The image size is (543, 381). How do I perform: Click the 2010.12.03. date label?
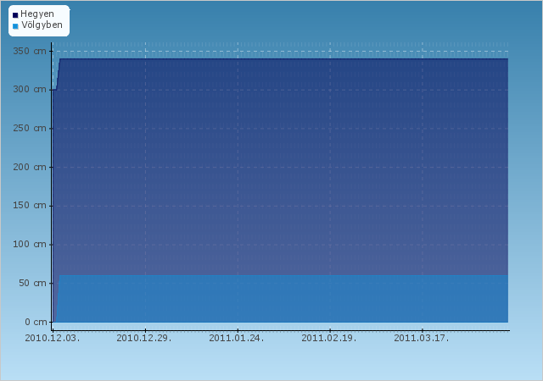pyautogui.click(x=53, y=338)
